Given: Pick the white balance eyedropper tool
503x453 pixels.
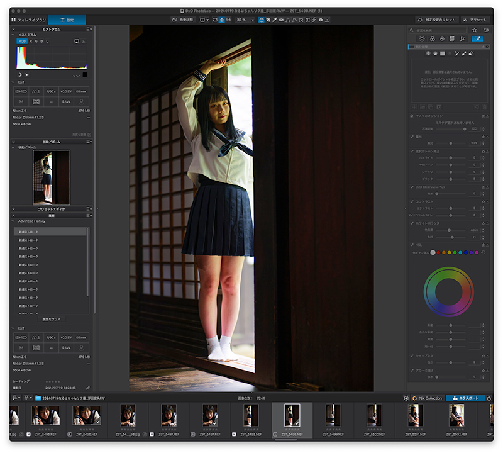Looking at the screenshot, I should click(x=275, y=20).
